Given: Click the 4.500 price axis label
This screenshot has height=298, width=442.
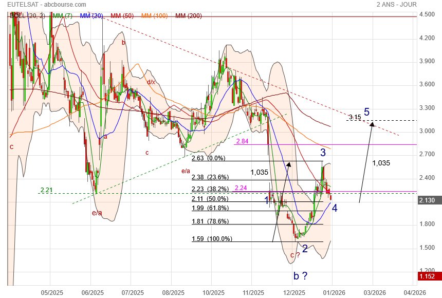Looking at the screenshot, I should point(427,14).
